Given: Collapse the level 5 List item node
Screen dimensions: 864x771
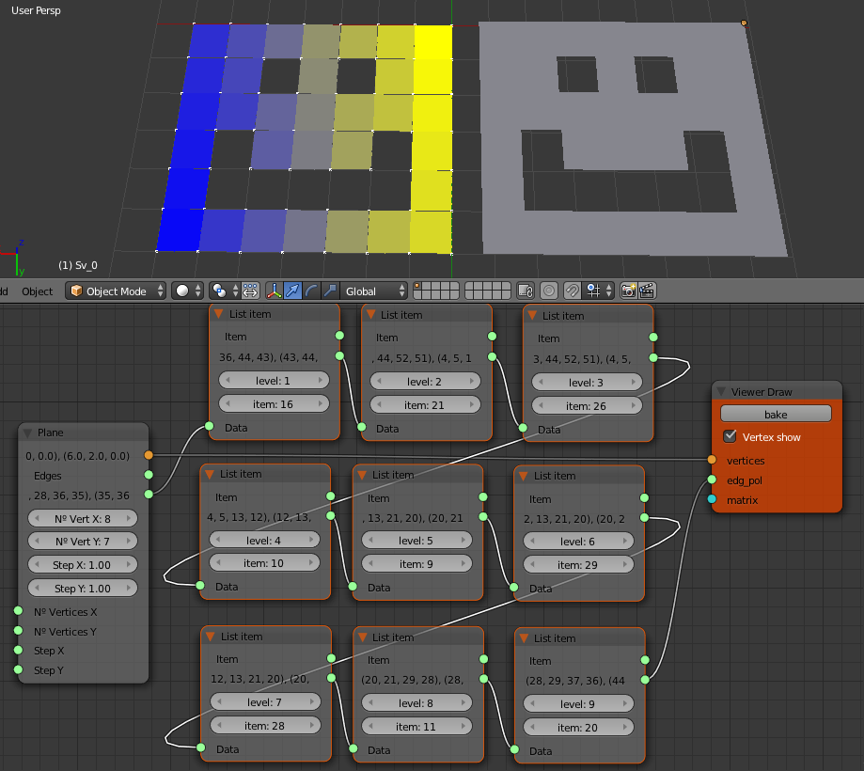Looking at the screenshot, I should coord(362,475).
